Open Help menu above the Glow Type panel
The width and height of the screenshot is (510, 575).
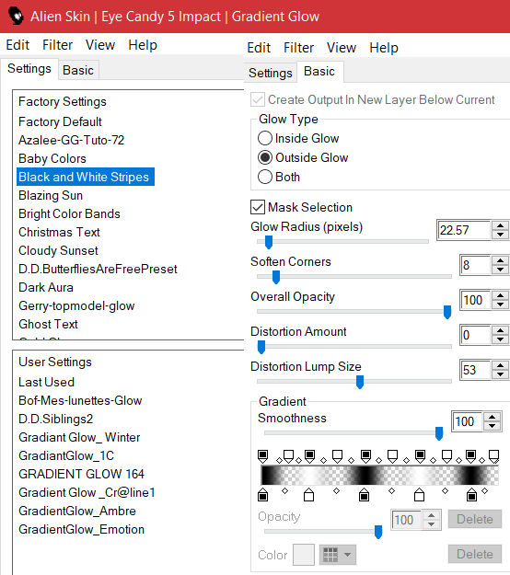tap(384, 48)
